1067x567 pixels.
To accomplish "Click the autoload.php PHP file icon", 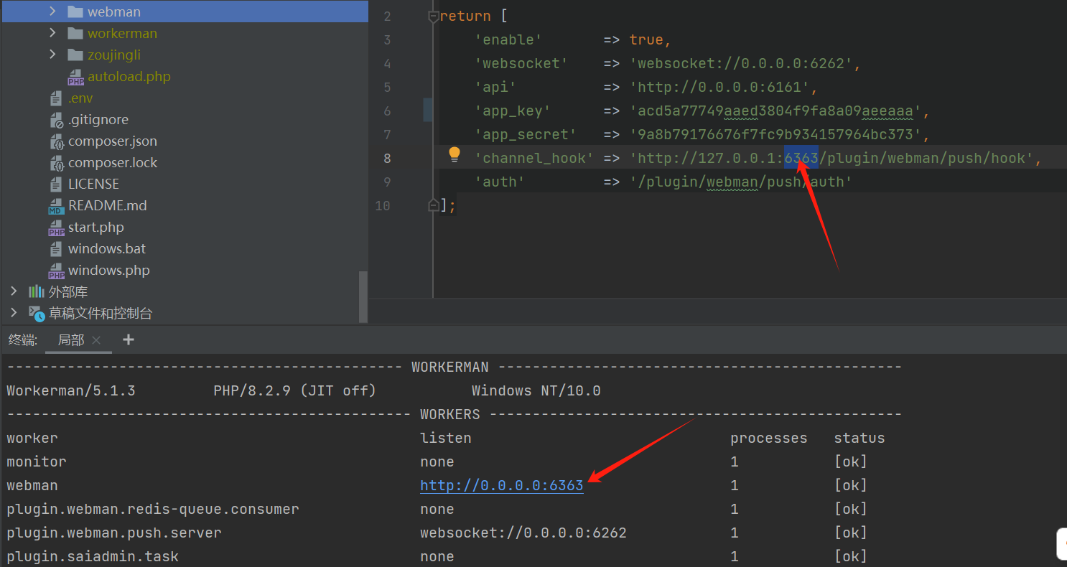I will [75, 77].
